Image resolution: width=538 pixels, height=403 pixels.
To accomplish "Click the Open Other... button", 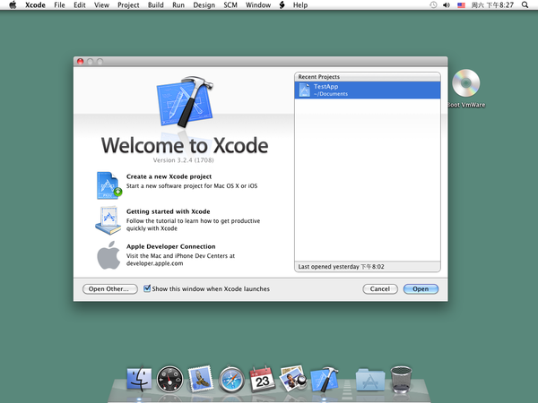I will (x=109, y=289).
